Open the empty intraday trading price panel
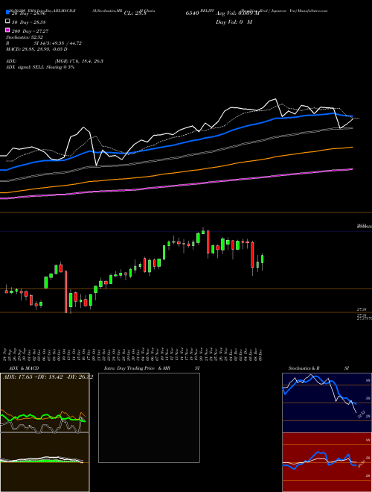 click(x=149, y=417)
